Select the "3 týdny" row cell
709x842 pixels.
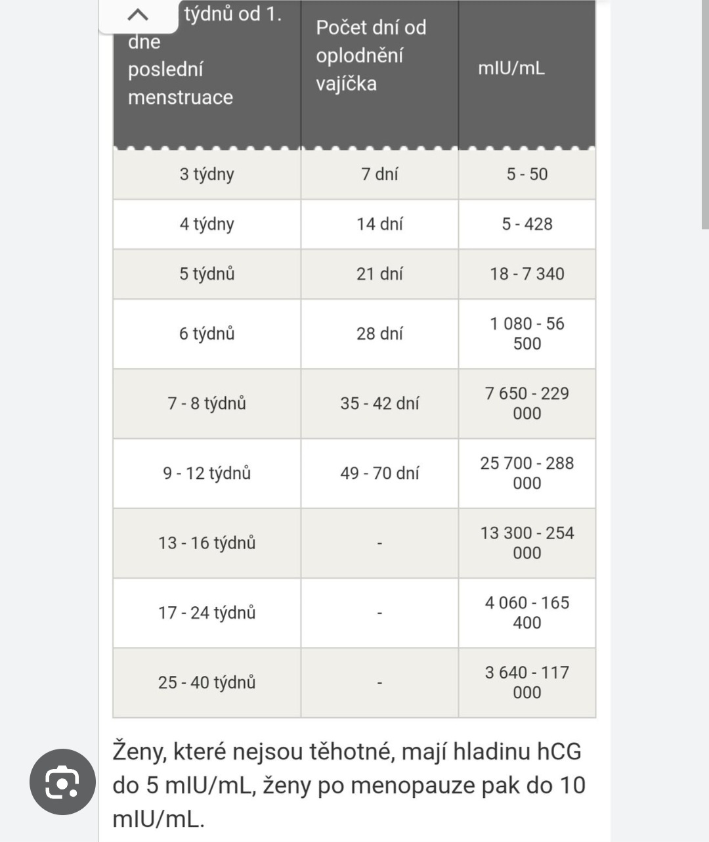[x=207, y=174]
